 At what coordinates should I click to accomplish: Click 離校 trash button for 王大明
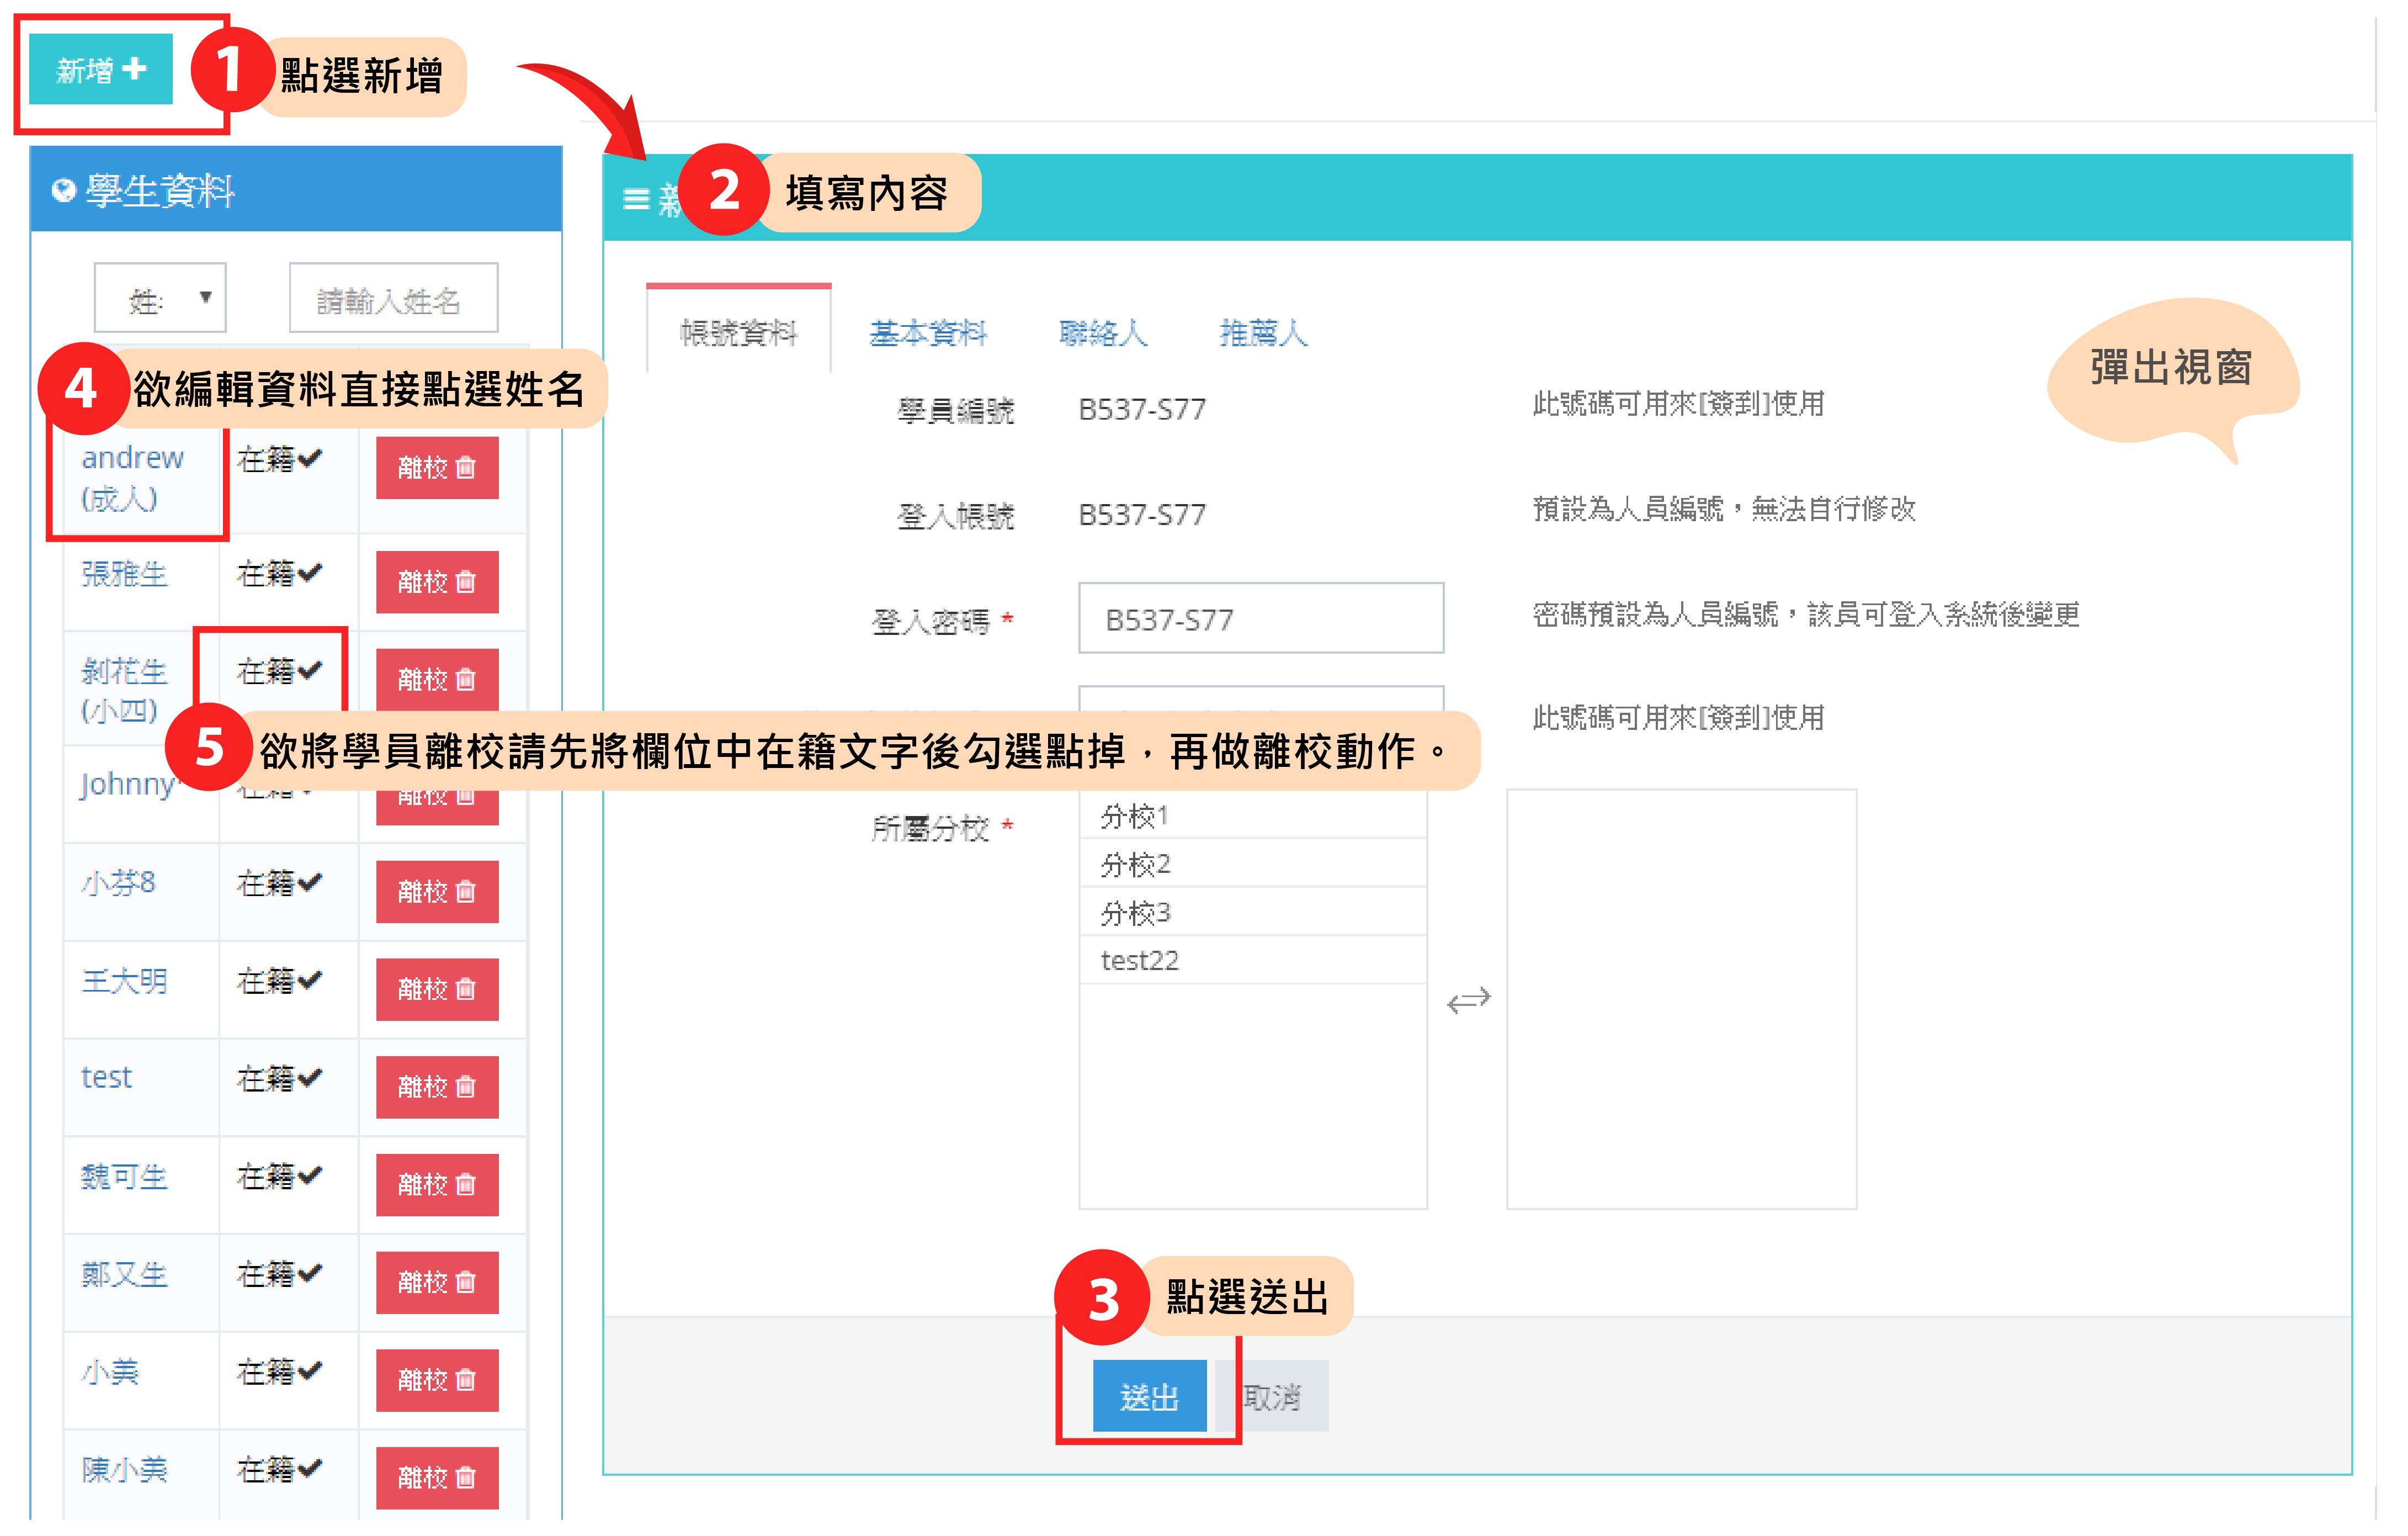click(437, 989)
